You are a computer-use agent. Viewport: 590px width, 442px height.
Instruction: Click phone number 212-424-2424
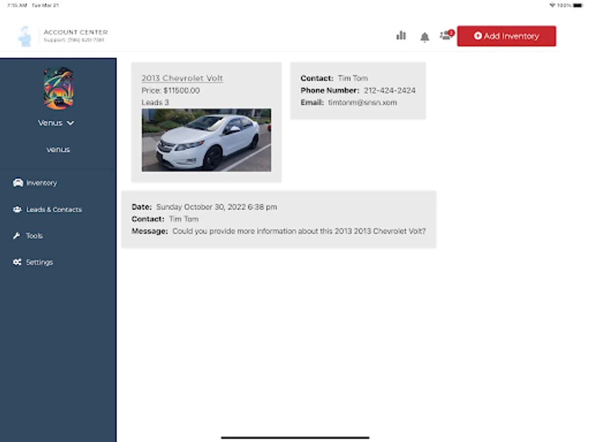389,90
